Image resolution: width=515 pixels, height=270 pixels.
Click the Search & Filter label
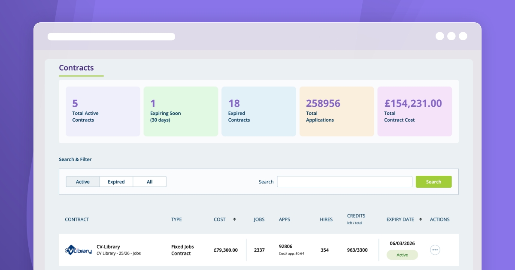click(75, 159)
